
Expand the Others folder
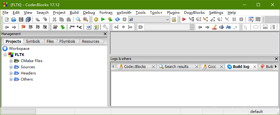(x=11, y=79)
